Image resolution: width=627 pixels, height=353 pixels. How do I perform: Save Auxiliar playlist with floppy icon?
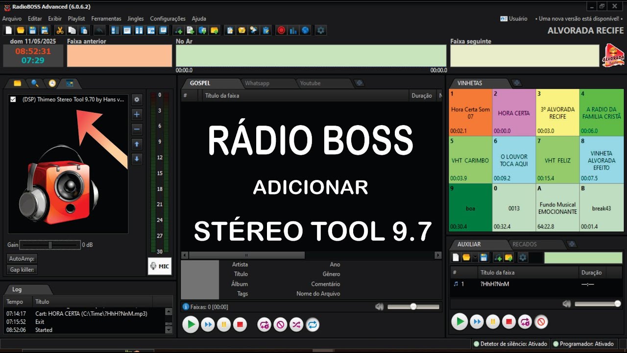483,257
